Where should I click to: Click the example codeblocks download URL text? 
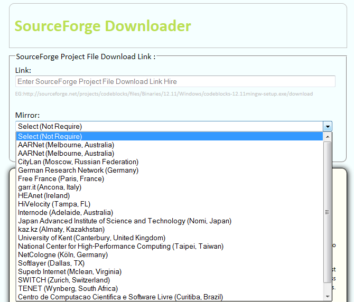[164, 94]
